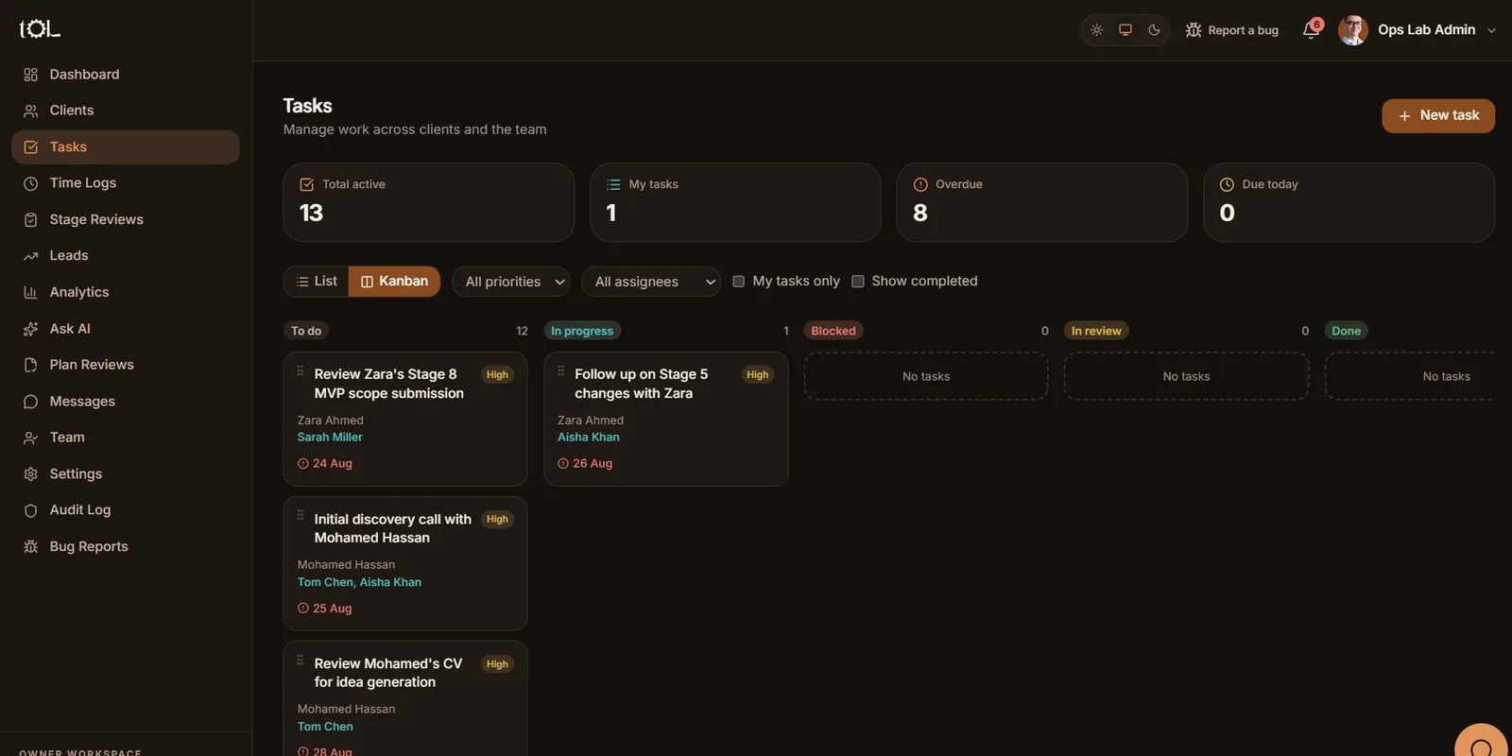The image size is (1512, 756).
Task: Click the Ask AI sparkle icon
Action: (30, 329)
